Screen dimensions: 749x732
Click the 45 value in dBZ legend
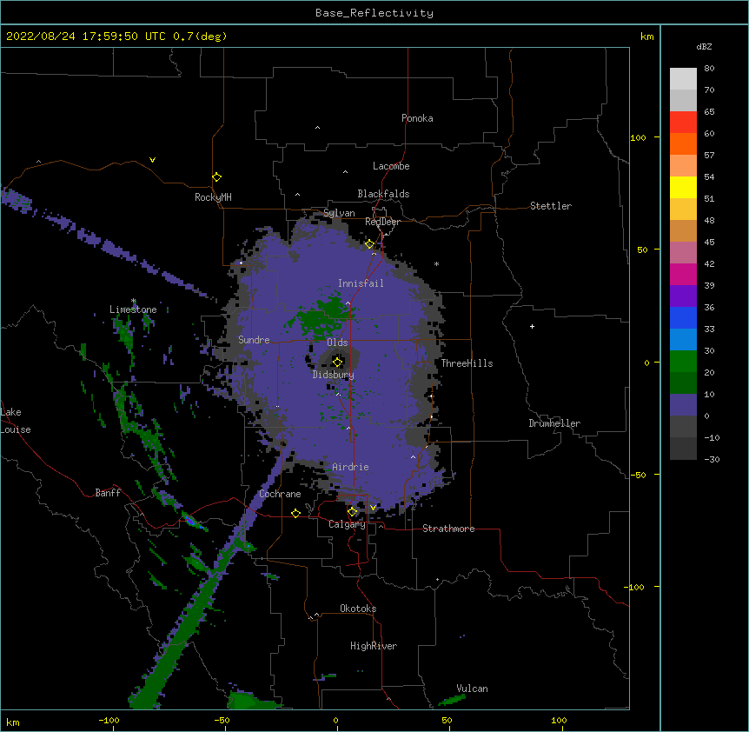point(709,242)
